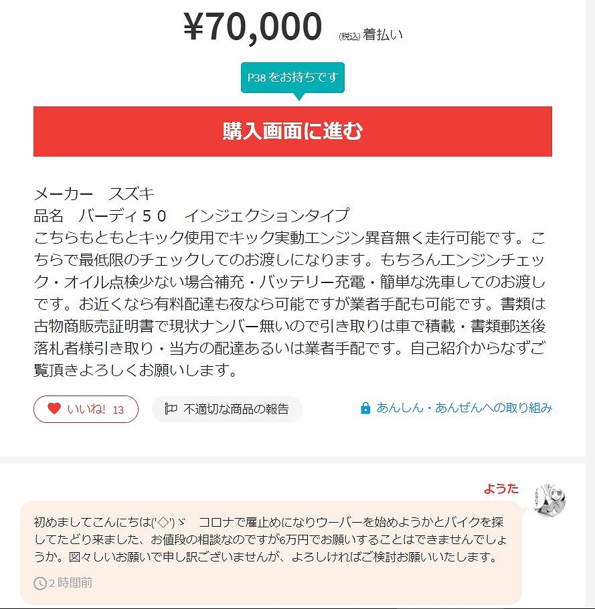Click the heart icon in いいね! button
The width and height of the screenshot is (595, 609).
pos(54,409)
